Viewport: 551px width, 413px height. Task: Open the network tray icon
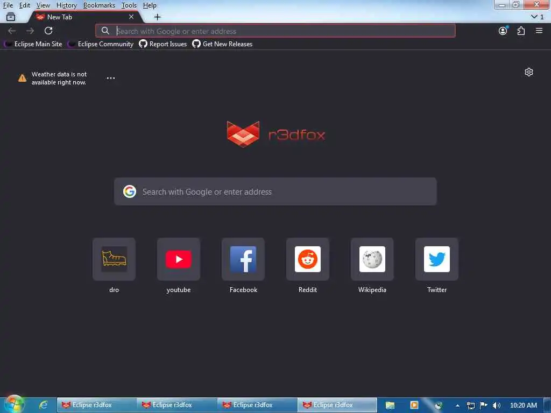point(470,405)
